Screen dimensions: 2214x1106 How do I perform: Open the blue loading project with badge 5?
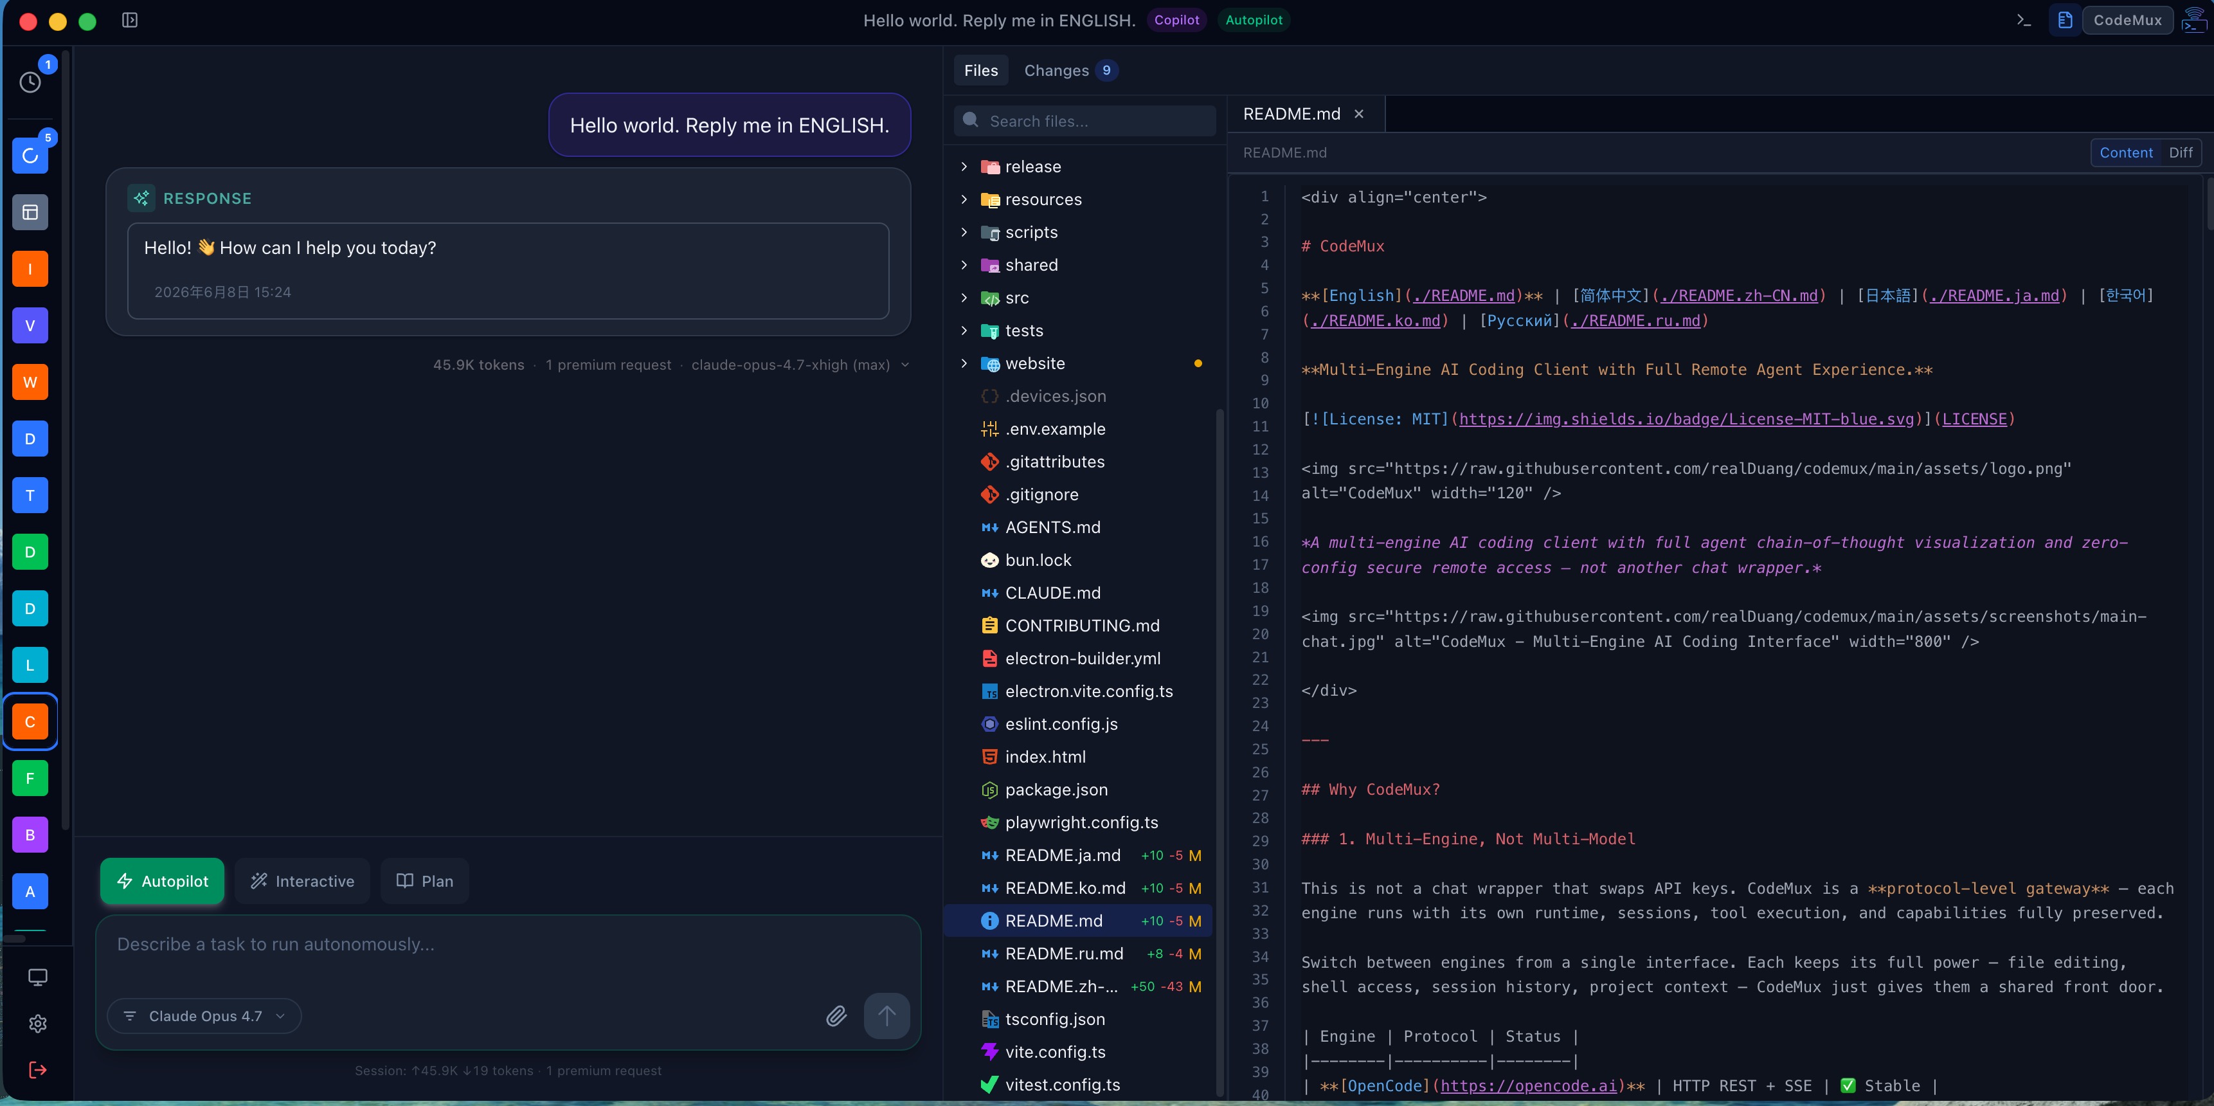tap(30, 156)
